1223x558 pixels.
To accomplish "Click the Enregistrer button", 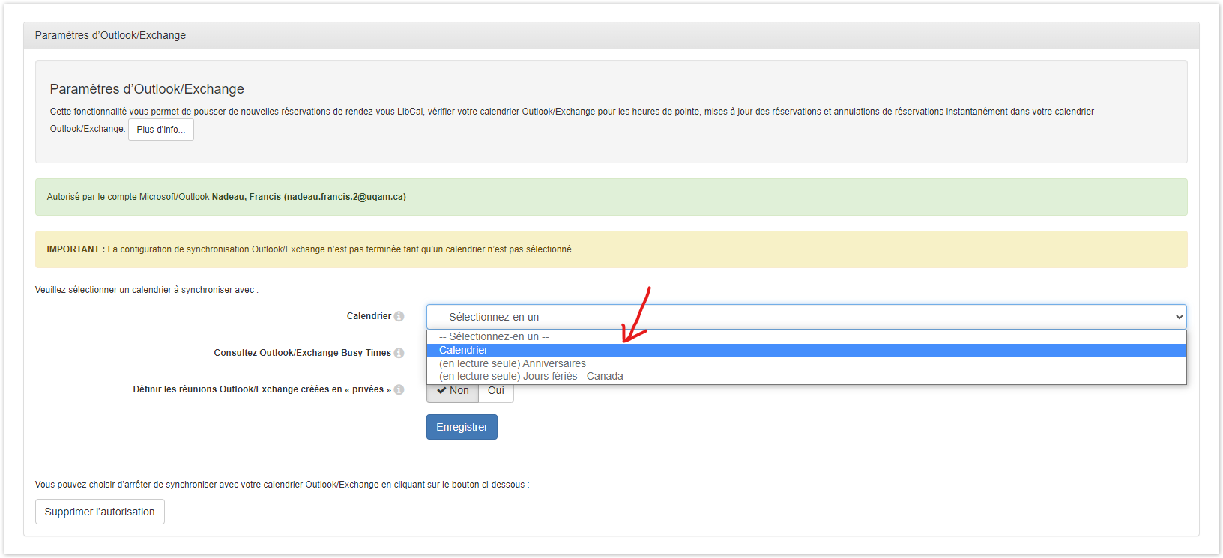I will tap(462, 427).
